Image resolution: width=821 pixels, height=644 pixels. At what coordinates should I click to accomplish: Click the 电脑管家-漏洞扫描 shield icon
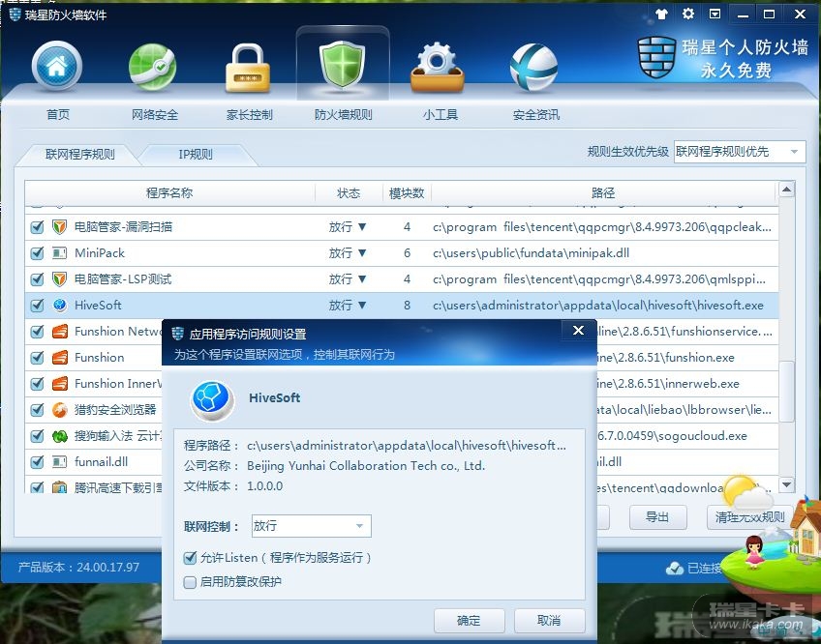pos(59,226)
